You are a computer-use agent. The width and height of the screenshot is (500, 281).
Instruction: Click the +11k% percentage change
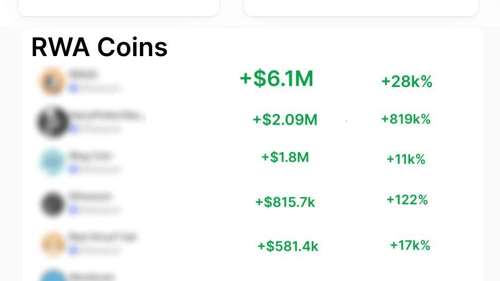(x=406, y=160)
